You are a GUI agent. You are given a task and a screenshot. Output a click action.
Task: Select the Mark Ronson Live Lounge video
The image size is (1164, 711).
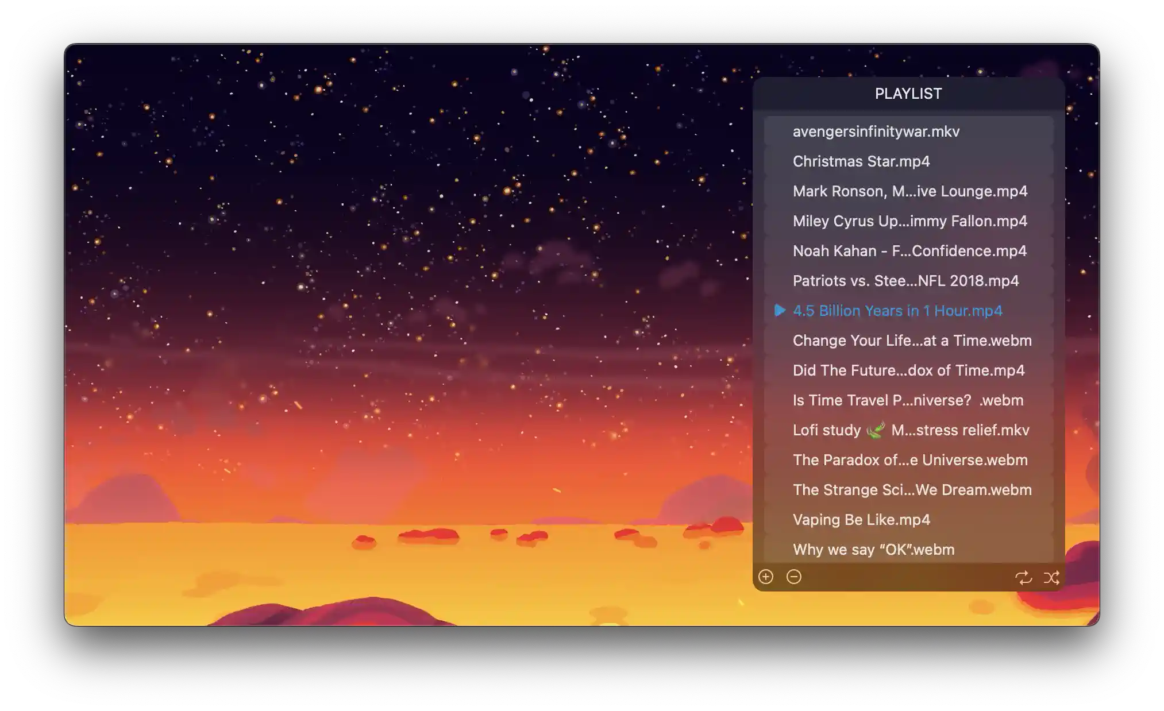tap(908, 191)
